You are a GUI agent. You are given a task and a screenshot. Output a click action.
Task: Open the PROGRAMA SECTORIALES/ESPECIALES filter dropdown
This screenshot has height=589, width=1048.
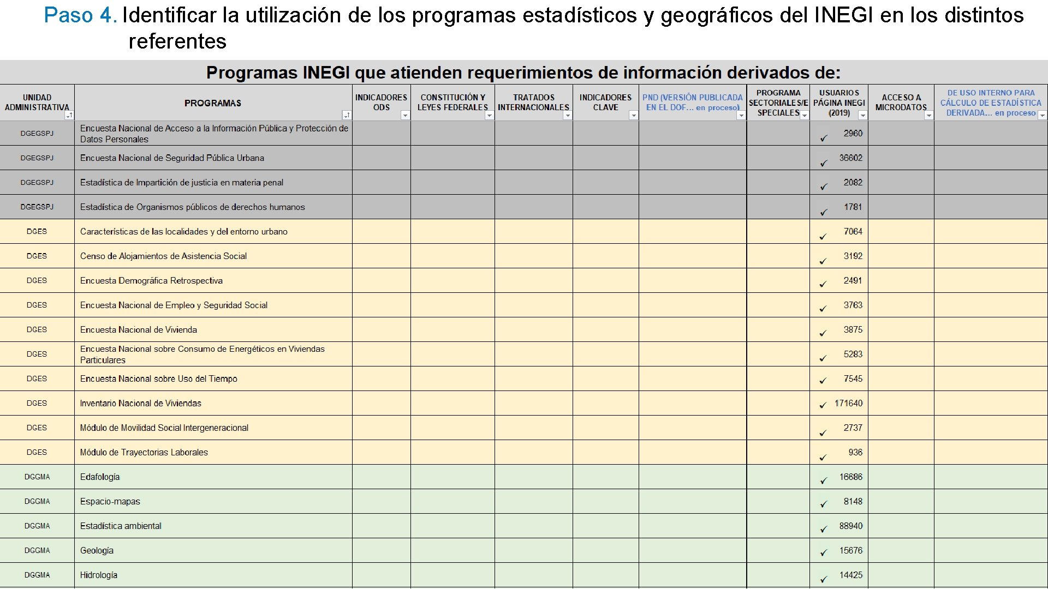click(804, 115)
